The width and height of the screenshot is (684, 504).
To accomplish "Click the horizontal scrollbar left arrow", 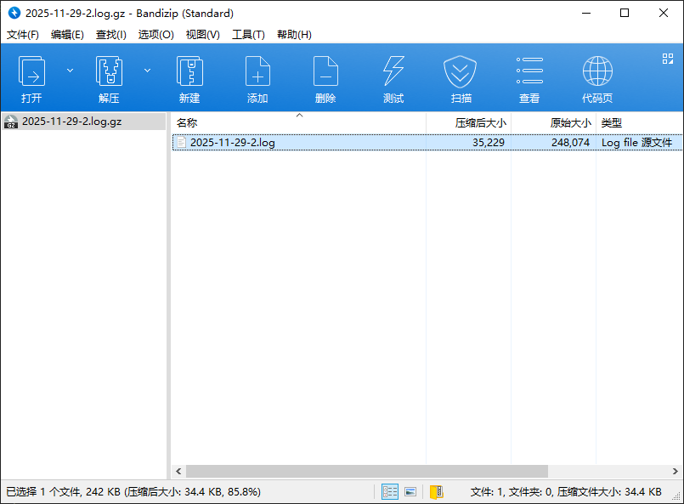I will click(178, 471).
